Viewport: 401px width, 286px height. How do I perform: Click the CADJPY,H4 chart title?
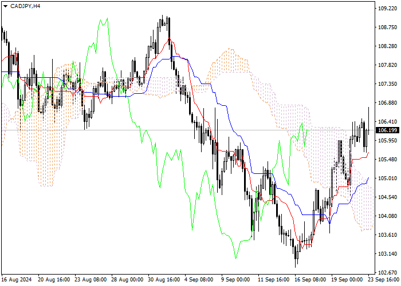coord(25,6)
